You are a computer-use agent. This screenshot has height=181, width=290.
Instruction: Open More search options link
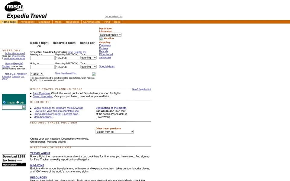66,73
